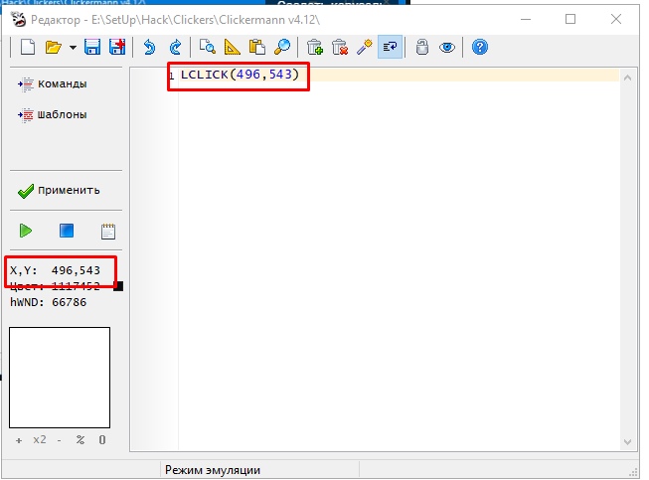Screen dimensions: 649x480
Task: Undo the last edit
Action: click(149, 47)
